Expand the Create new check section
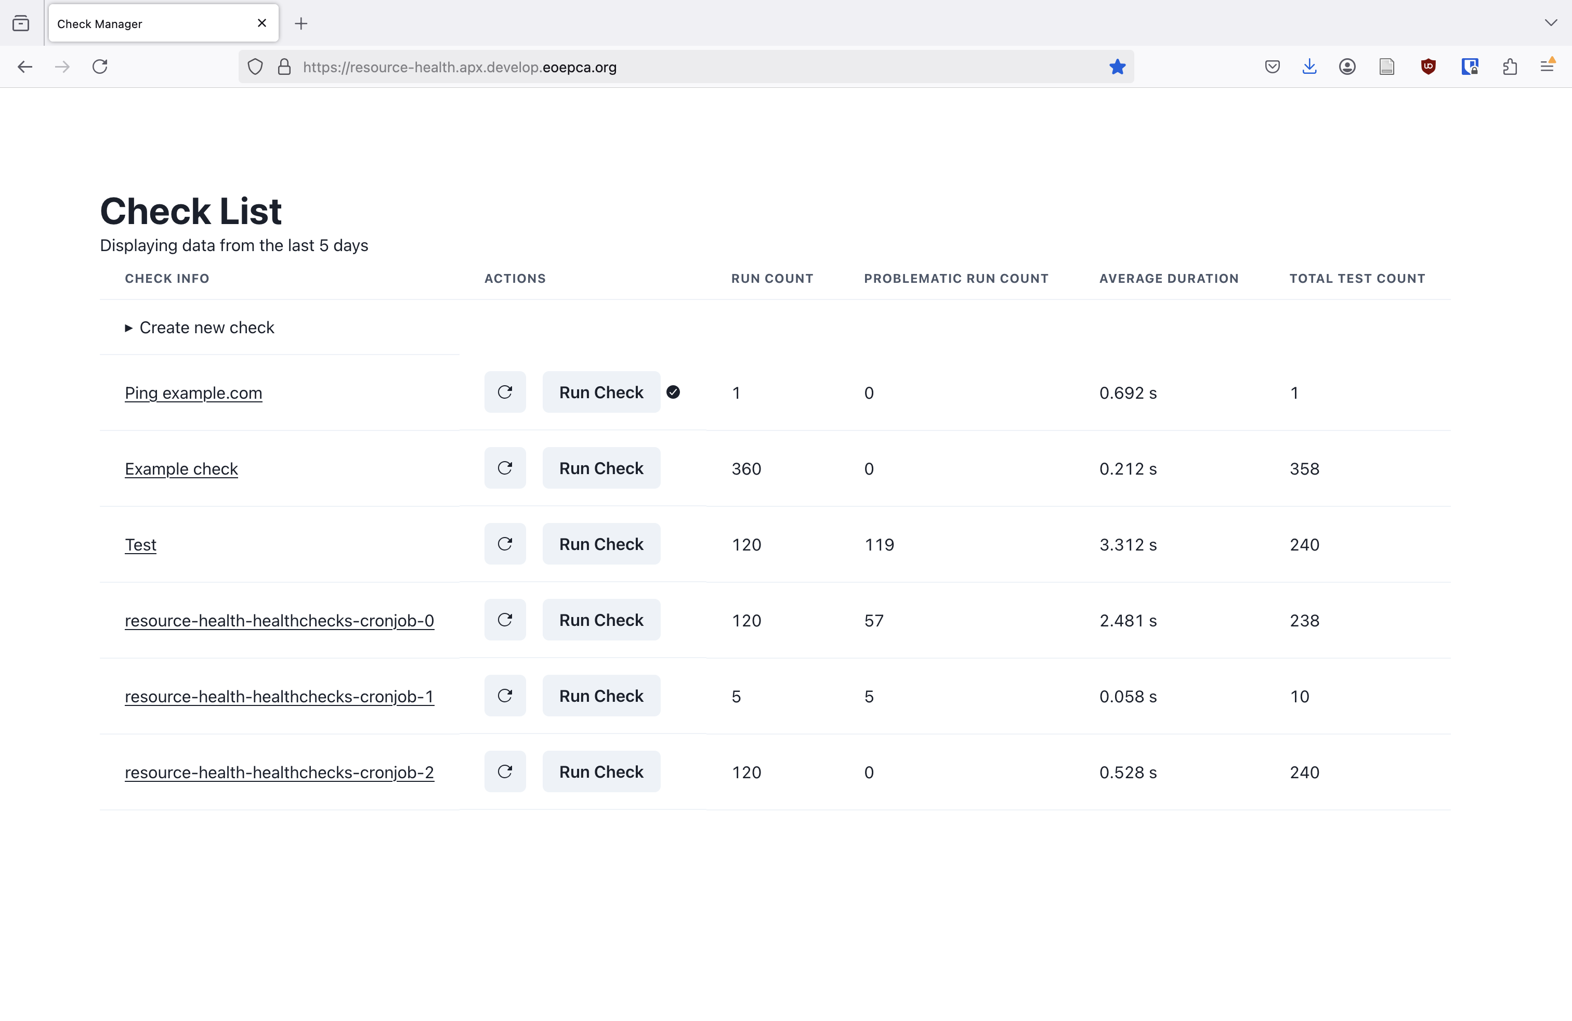Image resolution: width=1572 pixels, height=1021 pixels. click(200, 328)
